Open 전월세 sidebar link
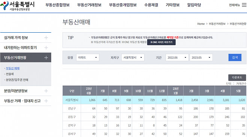 pos(10,74)
